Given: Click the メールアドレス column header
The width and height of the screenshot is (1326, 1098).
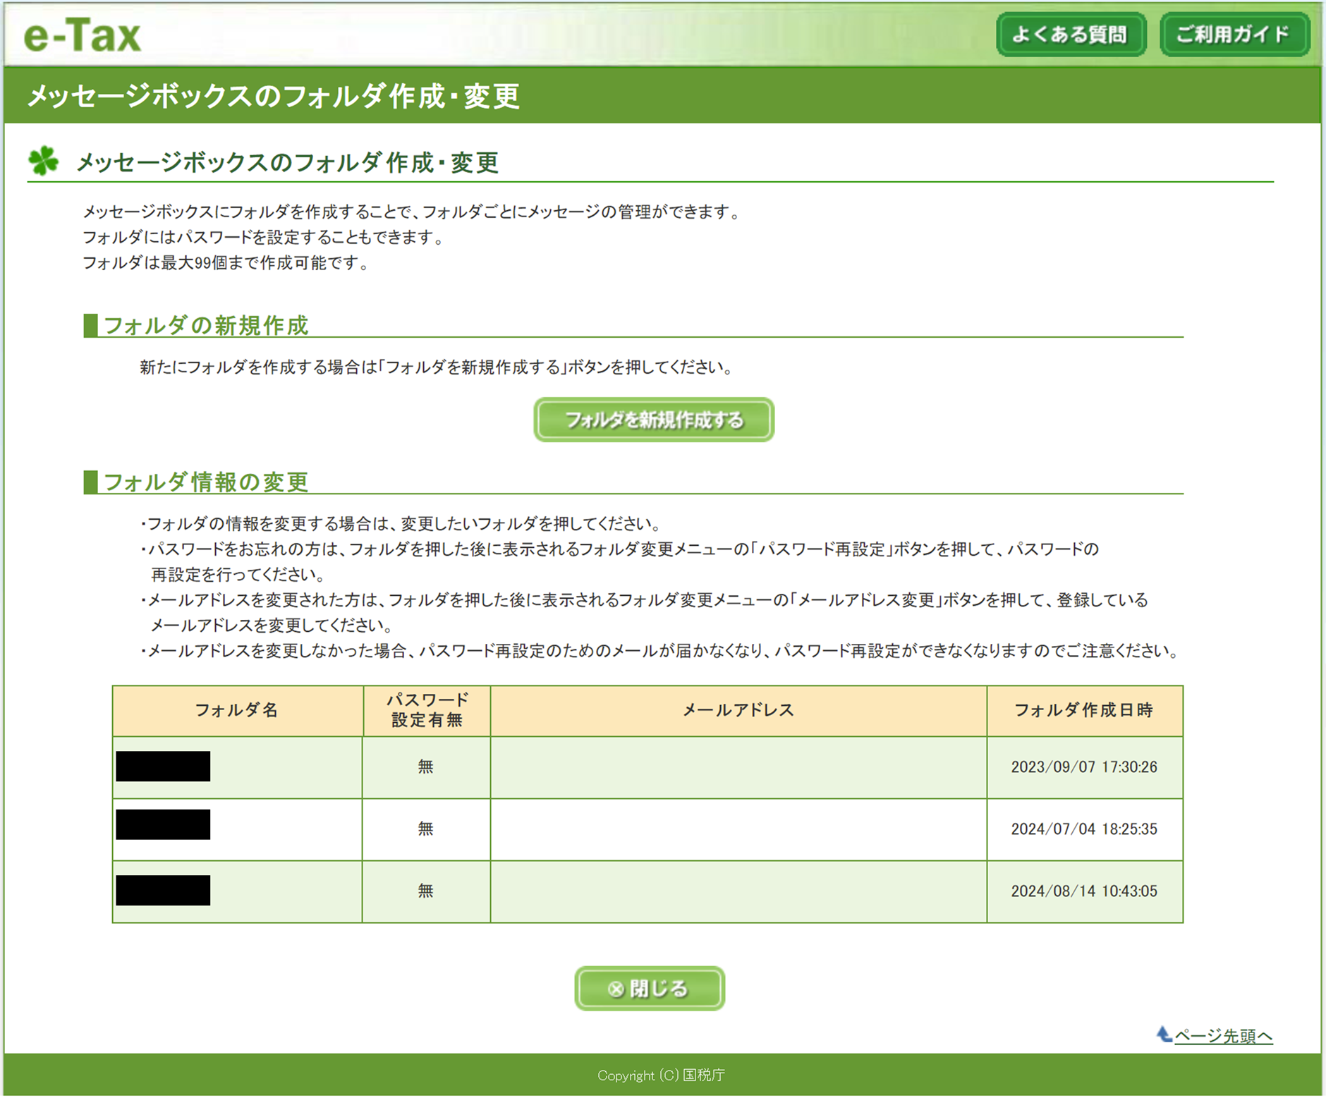Looking at the screenshot, I should tap(738, 710).
